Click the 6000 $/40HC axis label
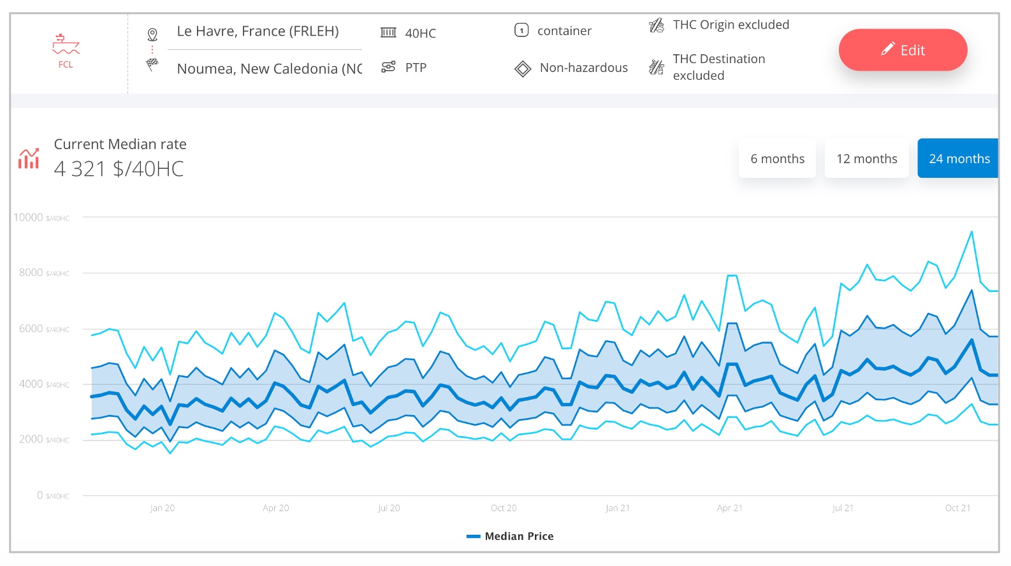This screenshot has width=1011, height=566. point(44,328)
